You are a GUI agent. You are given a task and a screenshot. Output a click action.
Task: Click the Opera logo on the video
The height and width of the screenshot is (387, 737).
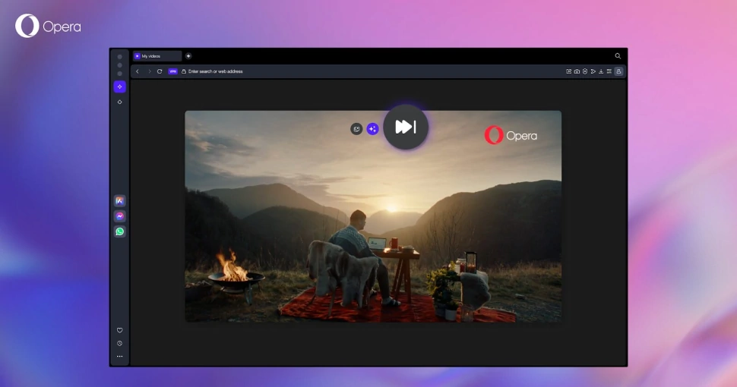[511, 135]
